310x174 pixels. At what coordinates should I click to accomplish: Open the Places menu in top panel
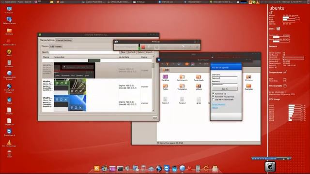(x=20, y=2)
